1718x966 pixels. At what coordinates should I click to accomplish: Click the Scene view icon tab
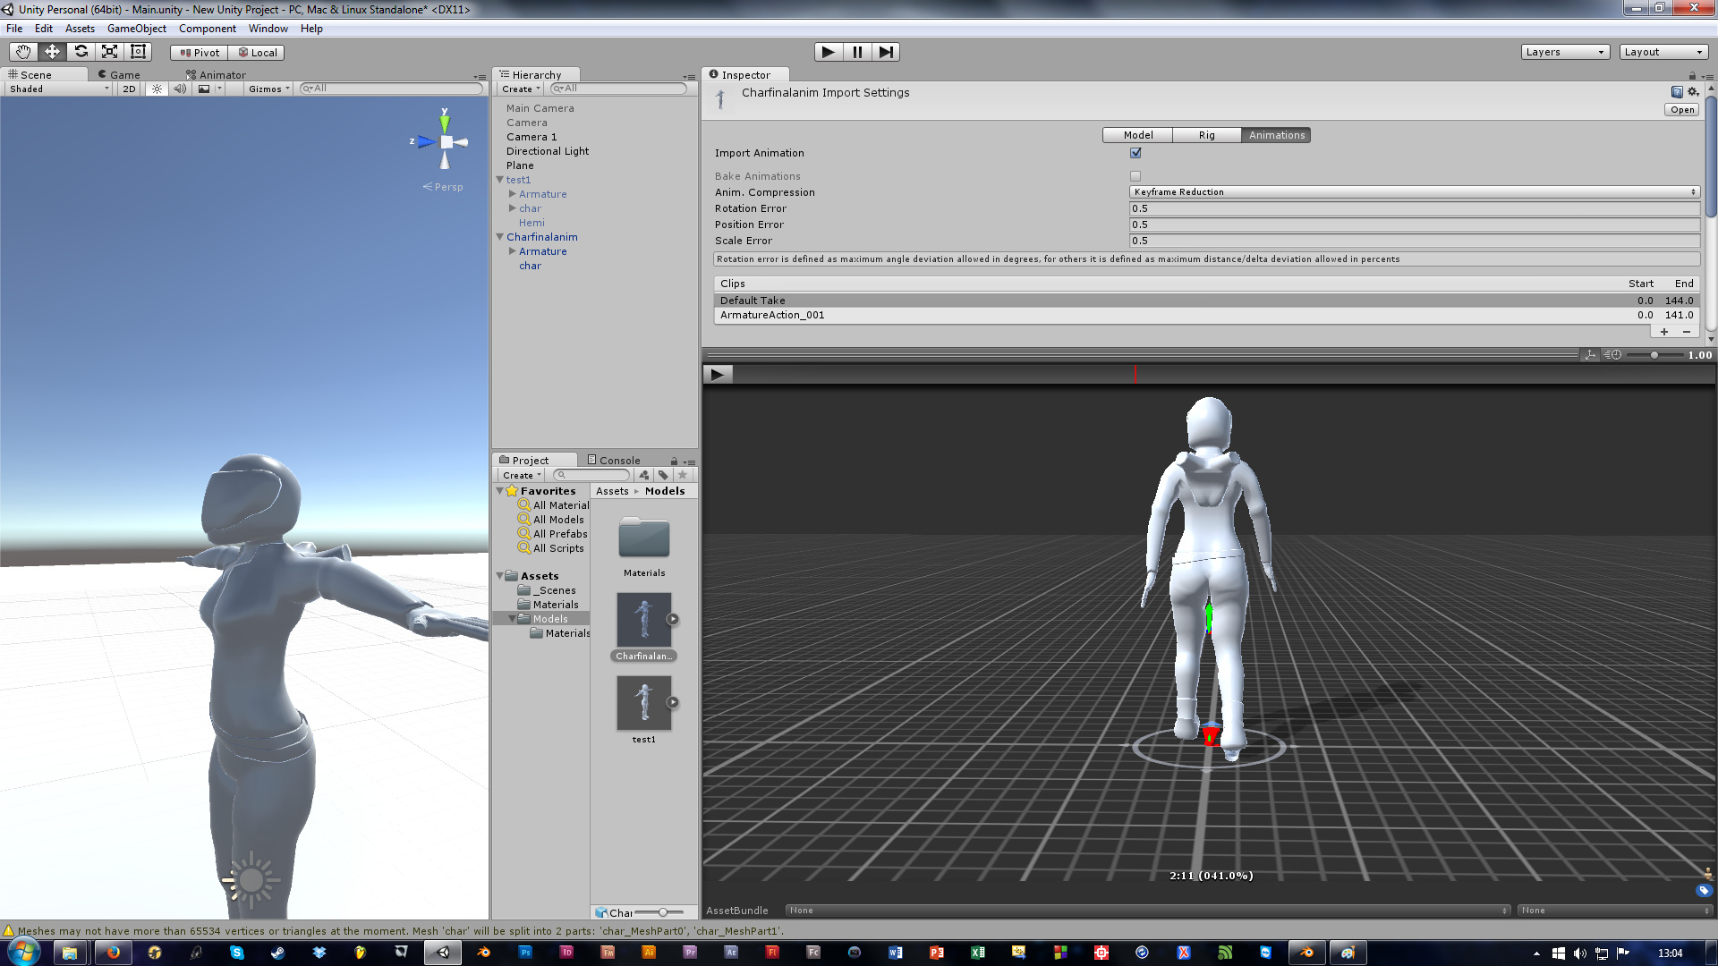pos(36,74)
